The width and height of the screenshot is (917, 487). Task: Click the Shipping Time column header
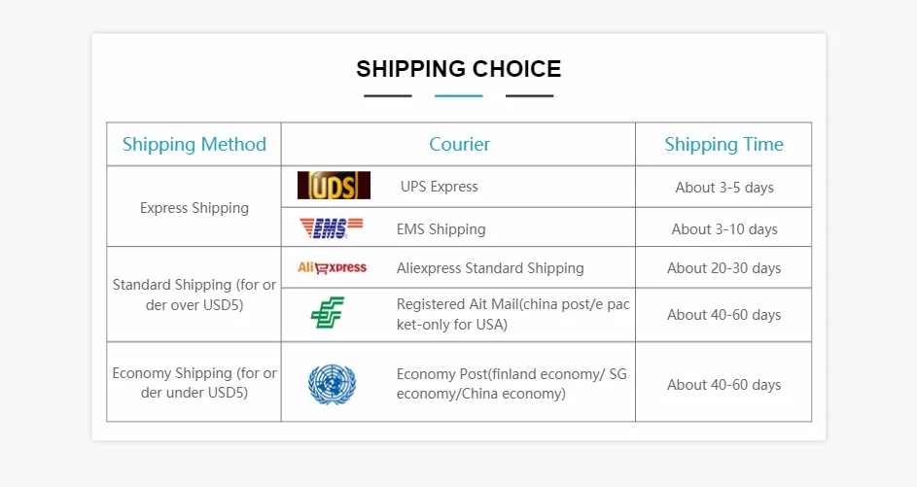point(724,145)
